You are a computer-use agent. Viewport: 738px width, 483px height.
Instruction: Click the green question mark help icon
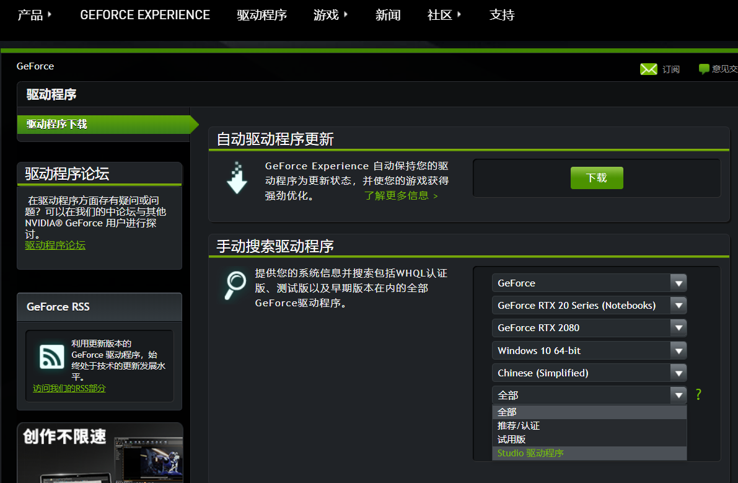point(698,394)
